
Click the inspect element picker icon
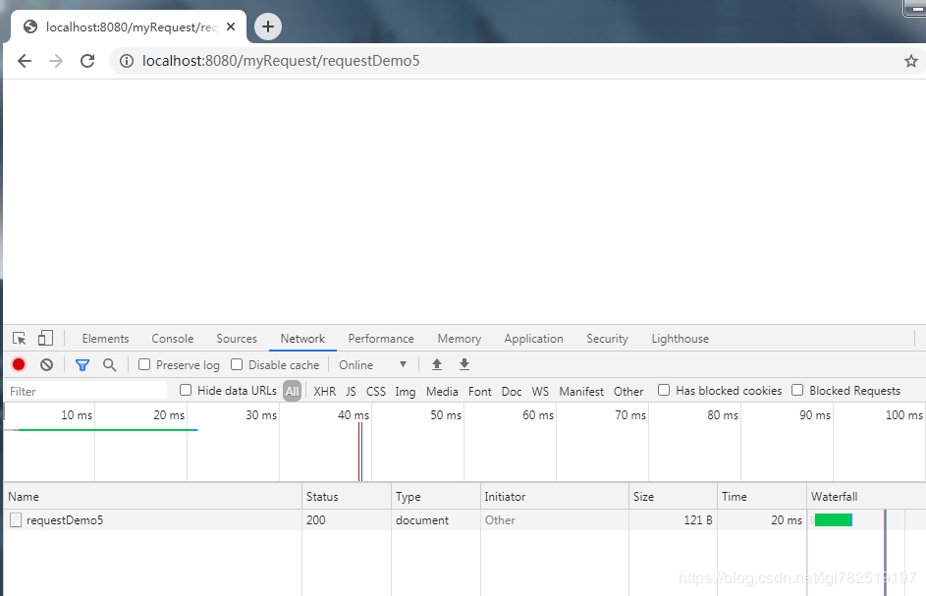click(x=19, y=339)
